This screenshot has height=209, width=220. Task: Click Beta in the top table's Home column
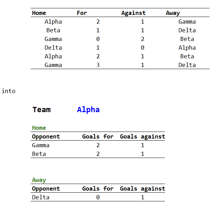pyautogui.click(x=53, y=30)
